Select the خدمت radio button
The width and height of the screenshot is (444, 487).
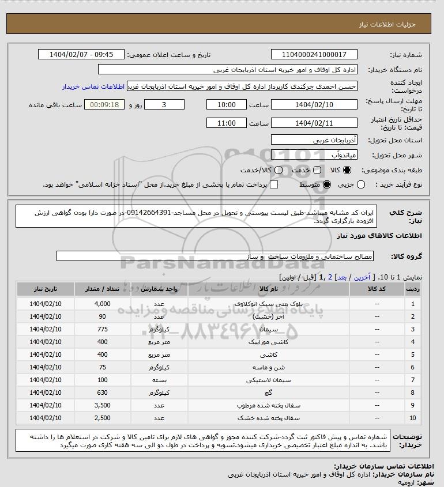317,170
